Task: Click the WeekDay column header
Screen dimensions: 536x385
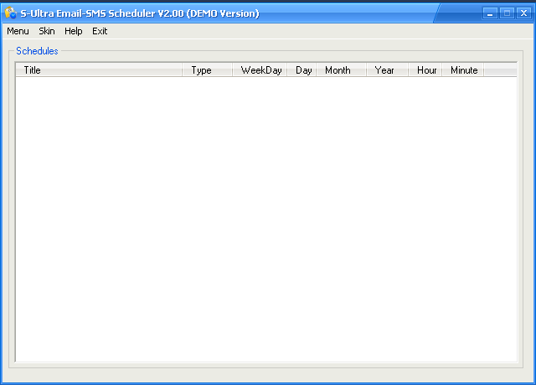Action: pos(260,70)
